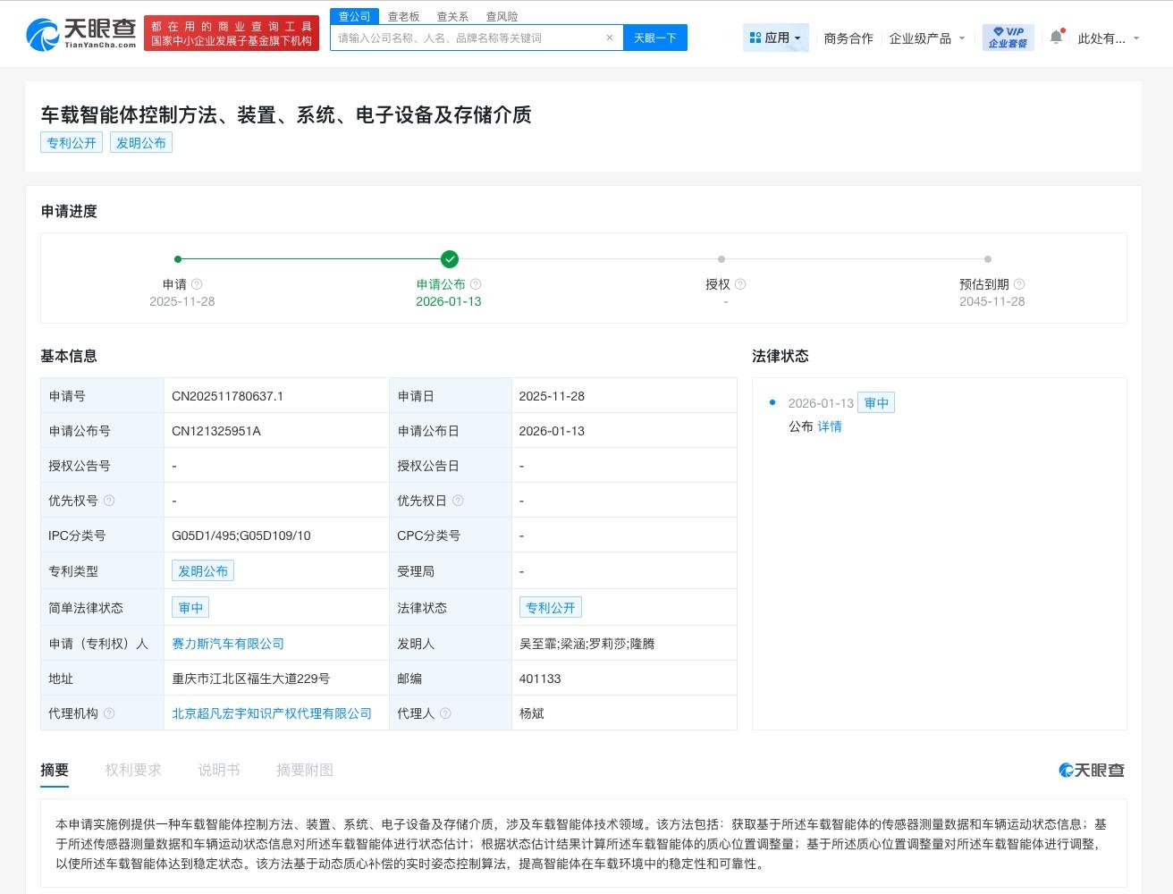Clear the search box with X icon
This screenshot has height=894, width=1173.
coord(609,38)
